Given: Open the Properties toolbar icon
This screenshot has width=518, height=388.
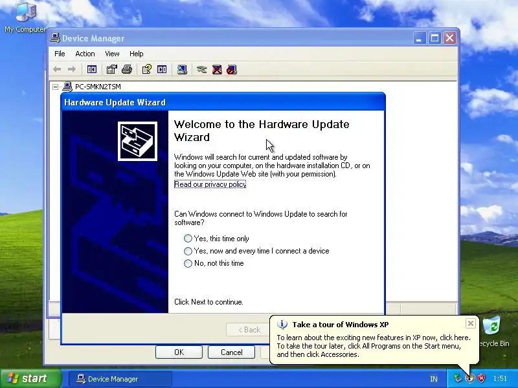Looking at the screenshot, I should tap(111, 69).
